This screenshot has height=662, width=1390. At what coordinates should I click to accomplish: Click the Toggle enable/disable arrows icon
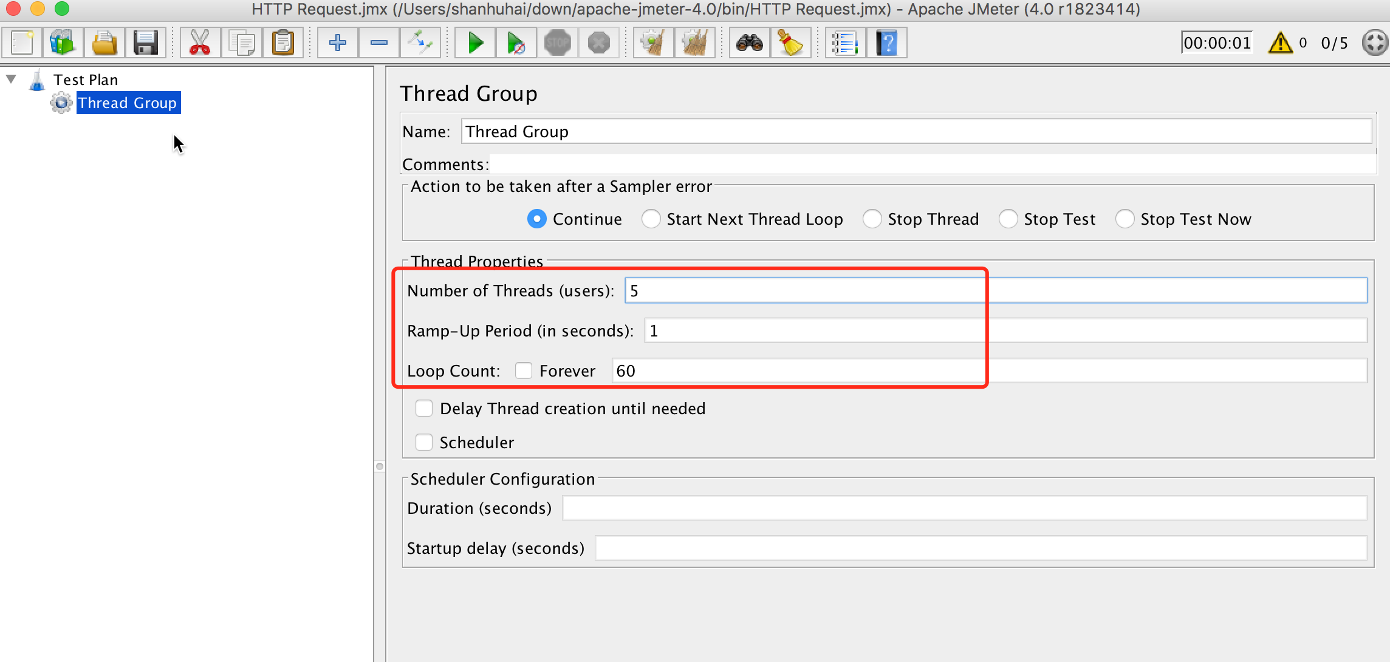pyautogui.click(x=420, y=43)
